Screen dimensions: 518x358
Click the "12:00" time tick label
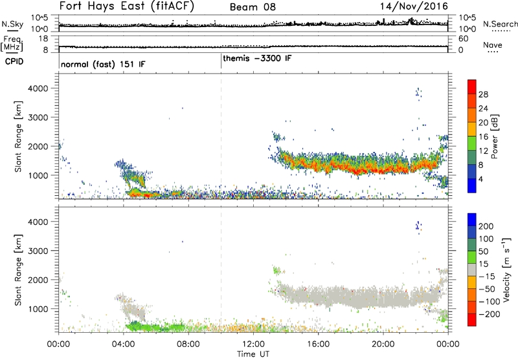pos(253,344)
